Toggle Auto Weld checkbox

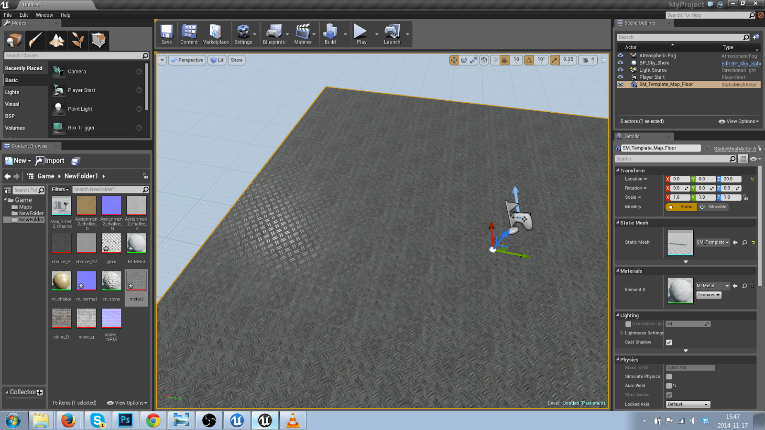click(669, 386)
